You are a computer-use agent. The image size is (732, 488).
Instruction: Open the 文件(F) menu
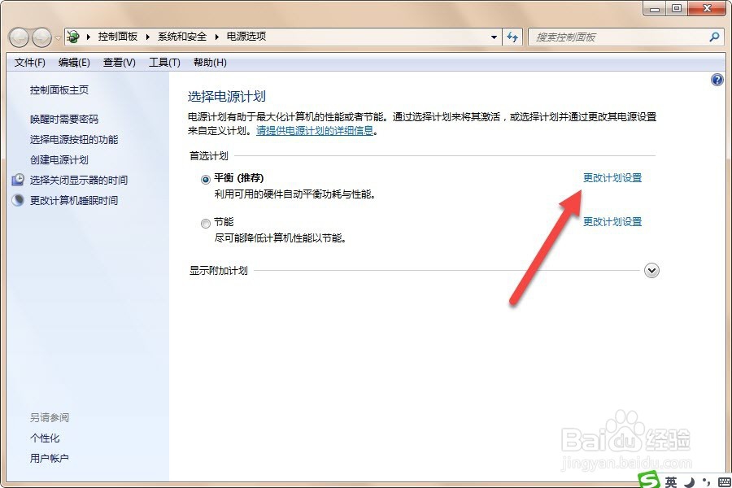point(29,63)
